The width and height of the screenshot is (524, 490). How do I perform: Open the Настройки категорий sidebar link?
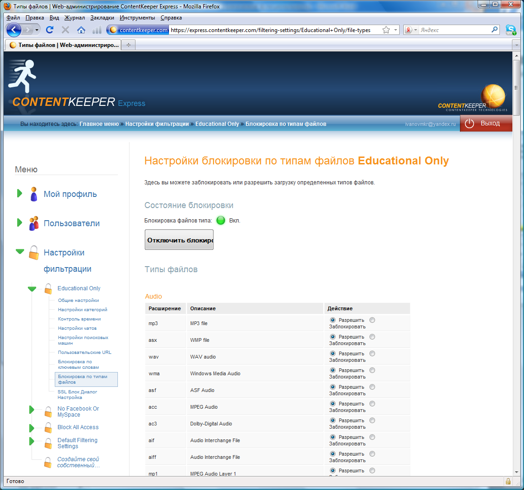point(83,310)
